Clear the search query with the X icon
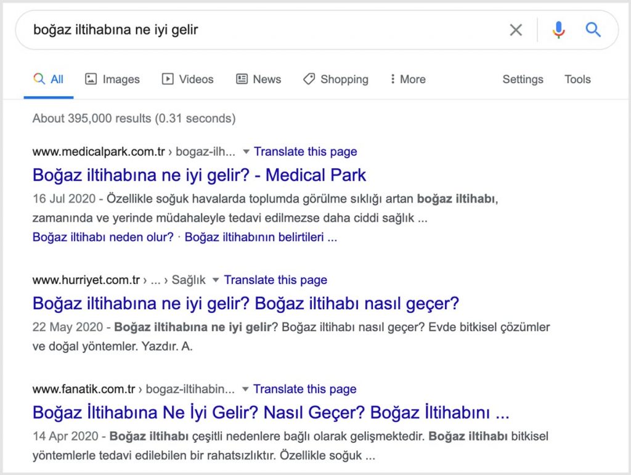 coord(516,30)
